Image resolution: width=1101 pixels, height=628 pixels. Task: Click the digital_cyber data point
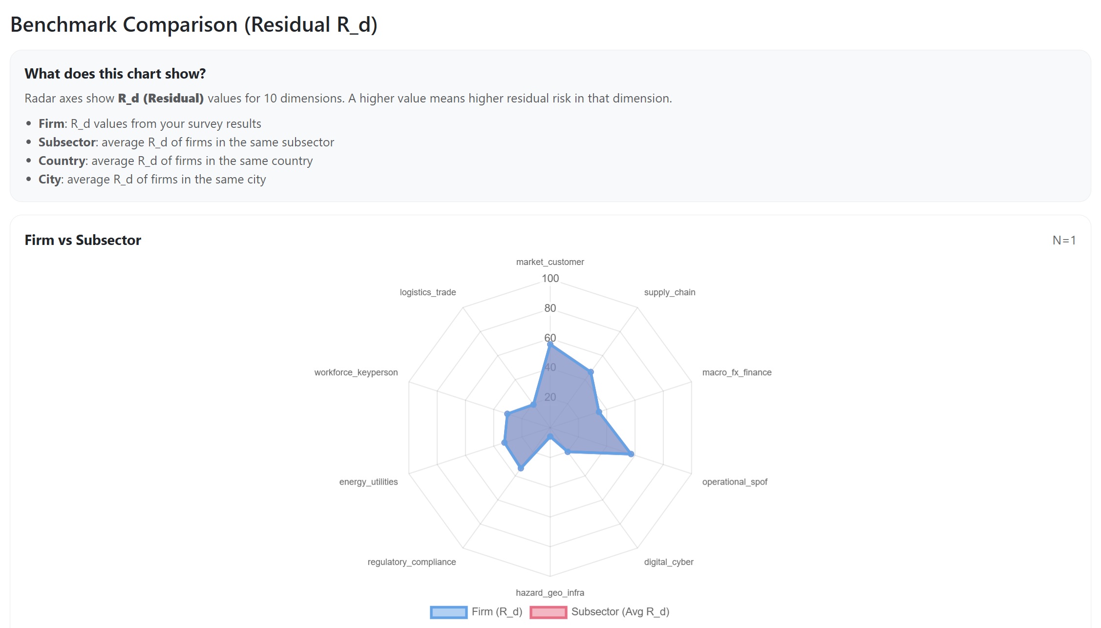pos(567,452)
